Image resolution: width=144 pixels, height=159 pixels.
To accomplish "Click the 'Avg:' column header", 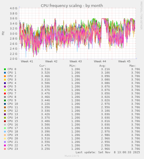I will coord(103,66).
